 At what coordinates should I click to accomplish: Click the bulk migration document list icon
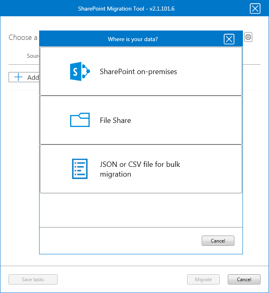pyautogui.click(x=79, y=169)
